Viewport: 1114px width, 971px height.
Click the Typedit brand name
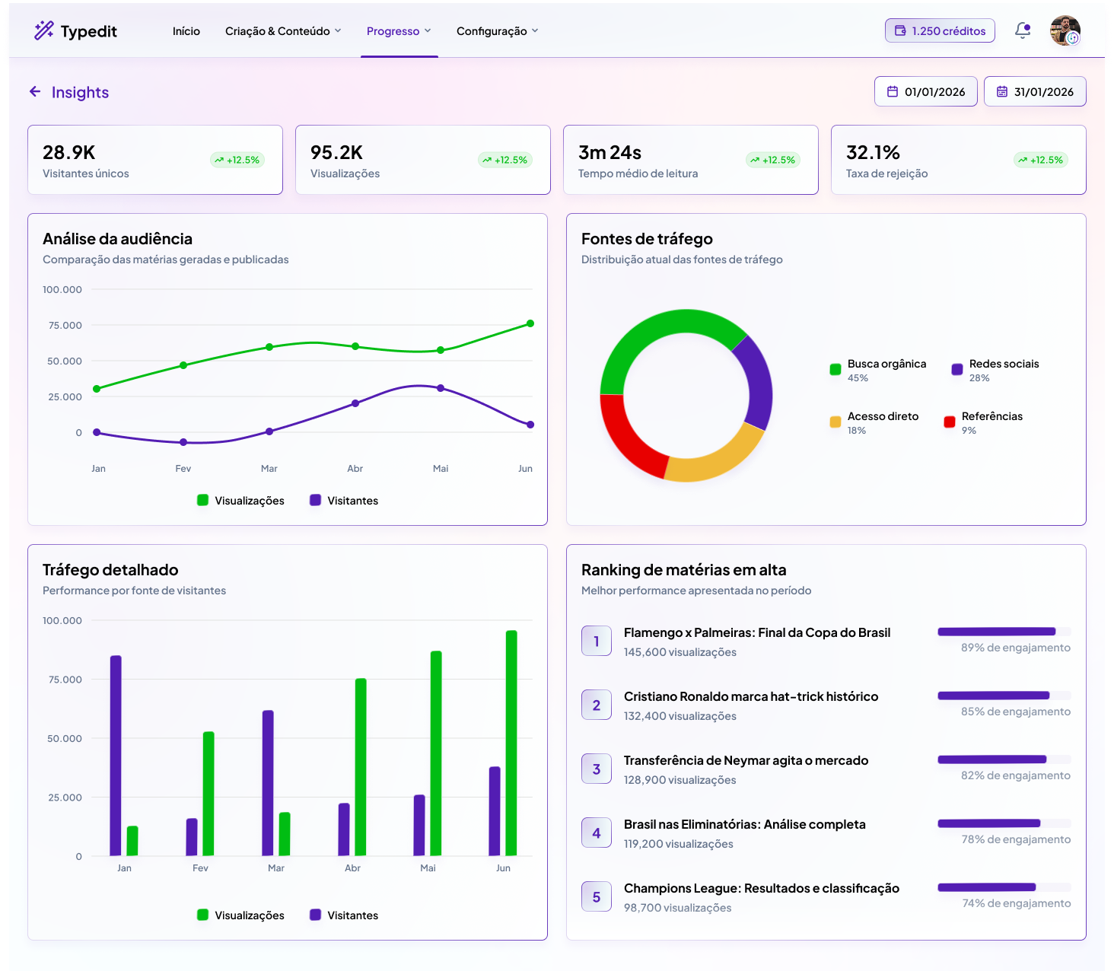[x=89, y=31]
